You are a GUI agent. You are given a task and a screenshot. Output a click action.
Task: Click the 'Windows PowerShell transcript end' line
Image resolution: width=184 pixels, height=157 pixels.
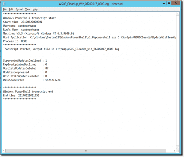click(28, 92)
